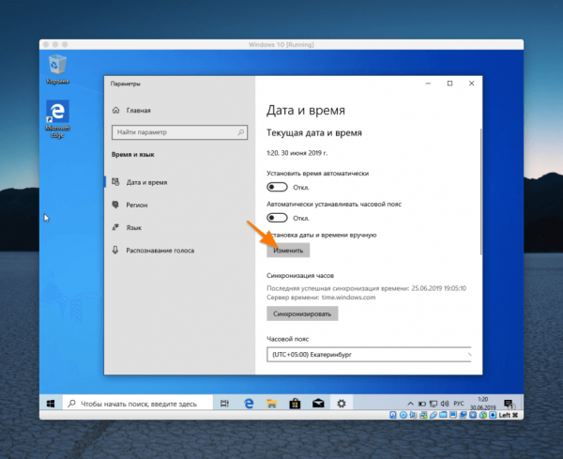Click the VirtualBox USB devices status icon
The height and width of the screenshot is (459, 563).
(x=434, y=415)
